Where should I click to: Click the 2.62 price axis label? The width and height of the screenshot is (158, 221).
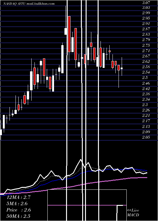pyautogui.click(x=146, y=62)
